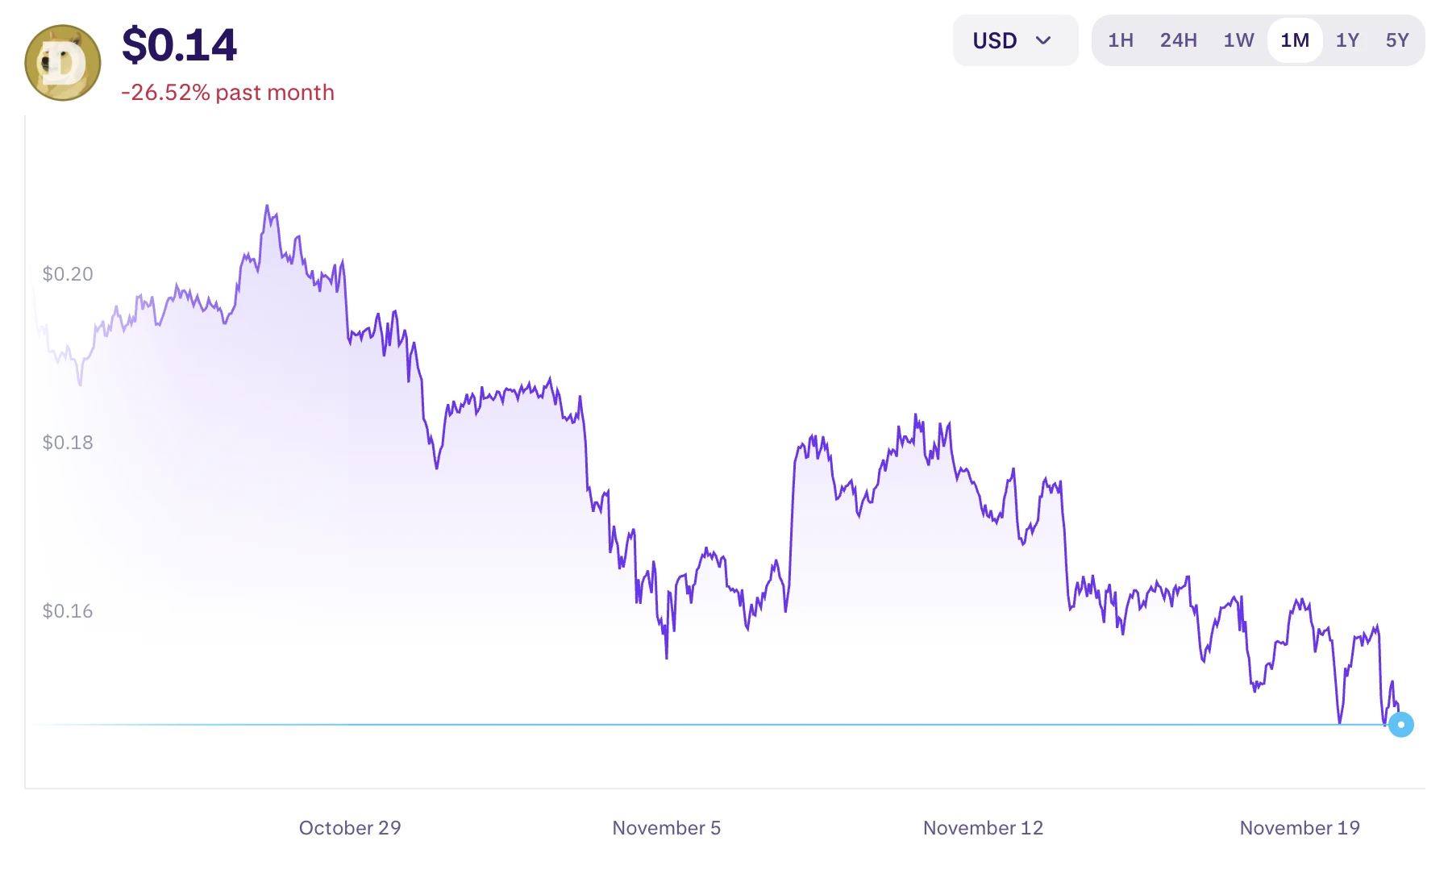Choose the 1W time range
This screenshot has width=1448, height=874.
point(1238,40)
